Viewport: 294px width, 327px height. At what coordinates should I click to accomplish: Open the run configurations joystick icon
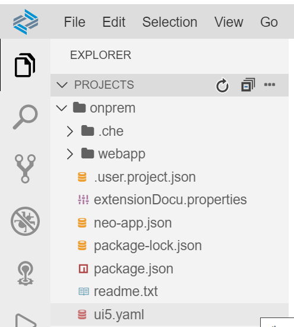25,273
